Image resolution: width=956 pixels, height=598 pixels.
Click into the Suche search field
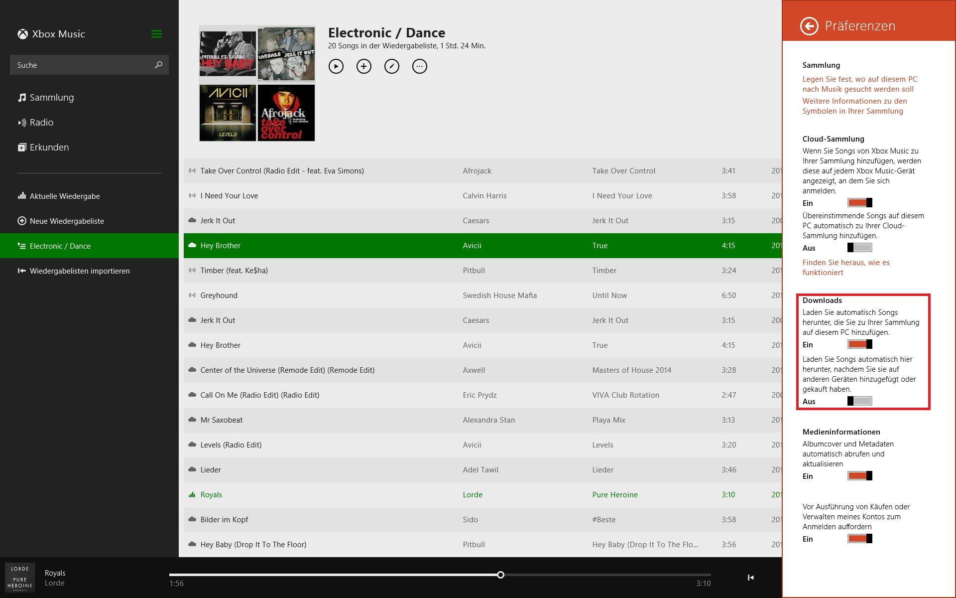coord(82,65)
